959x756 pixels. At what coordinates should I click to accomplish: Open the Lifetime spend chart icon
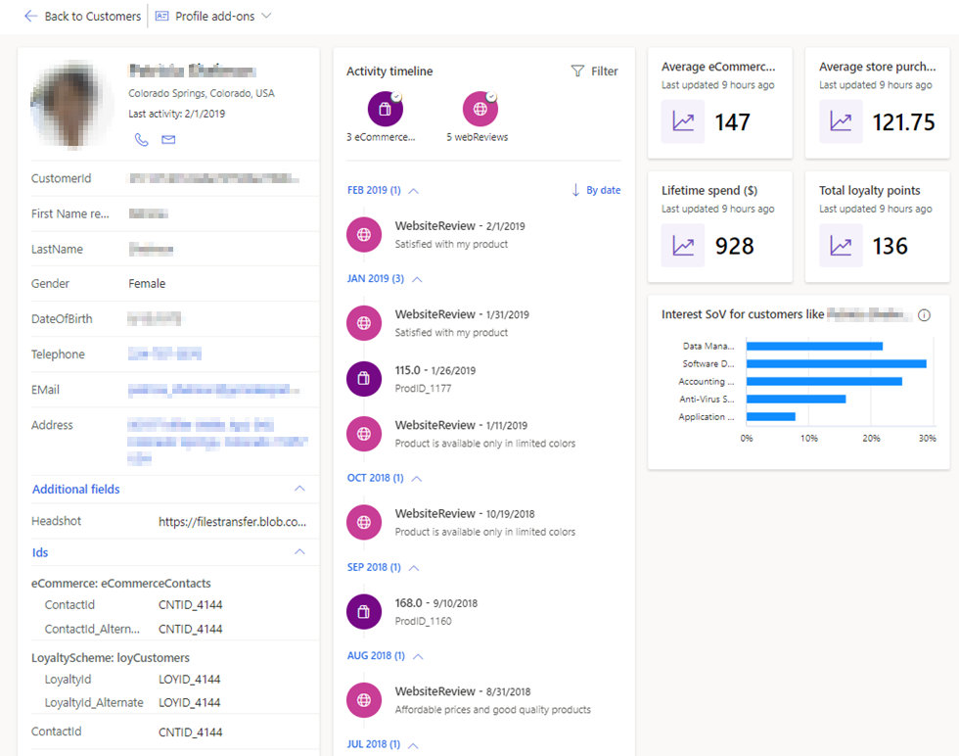681,246
